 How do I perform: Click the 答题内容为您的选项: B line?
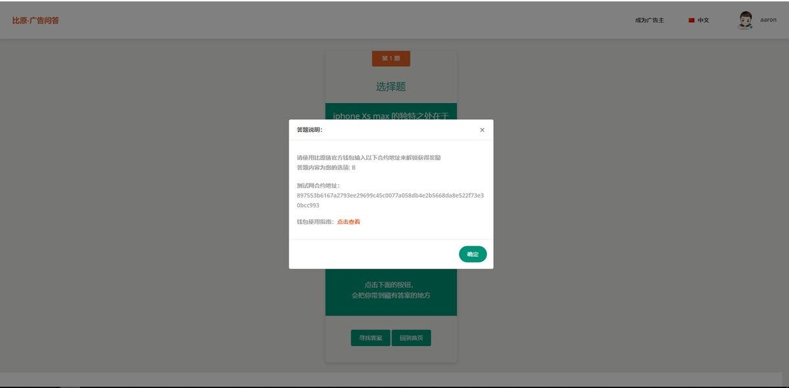326,167
